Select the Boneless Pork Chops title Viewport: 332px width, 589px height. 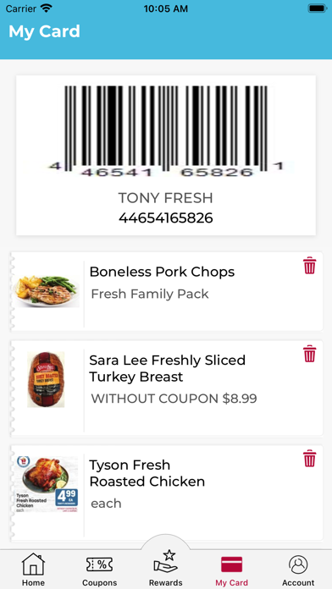pos(162,272)
